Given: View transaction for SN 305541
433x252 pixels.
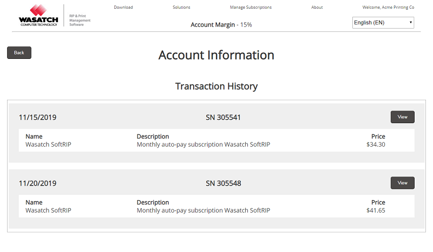Looking at the screenshot, I should pyautogui.click(x=402, y=117).
